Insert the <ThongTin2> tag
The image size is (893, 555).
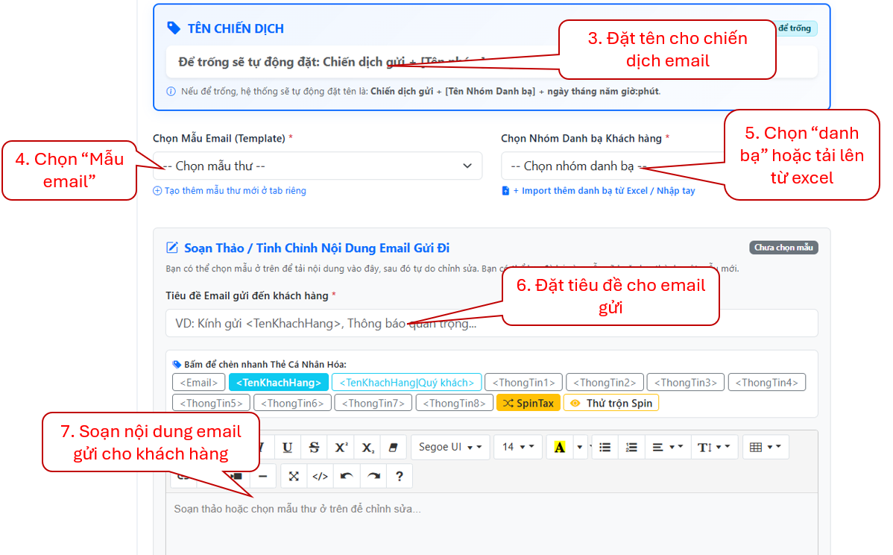coord(605,383)
